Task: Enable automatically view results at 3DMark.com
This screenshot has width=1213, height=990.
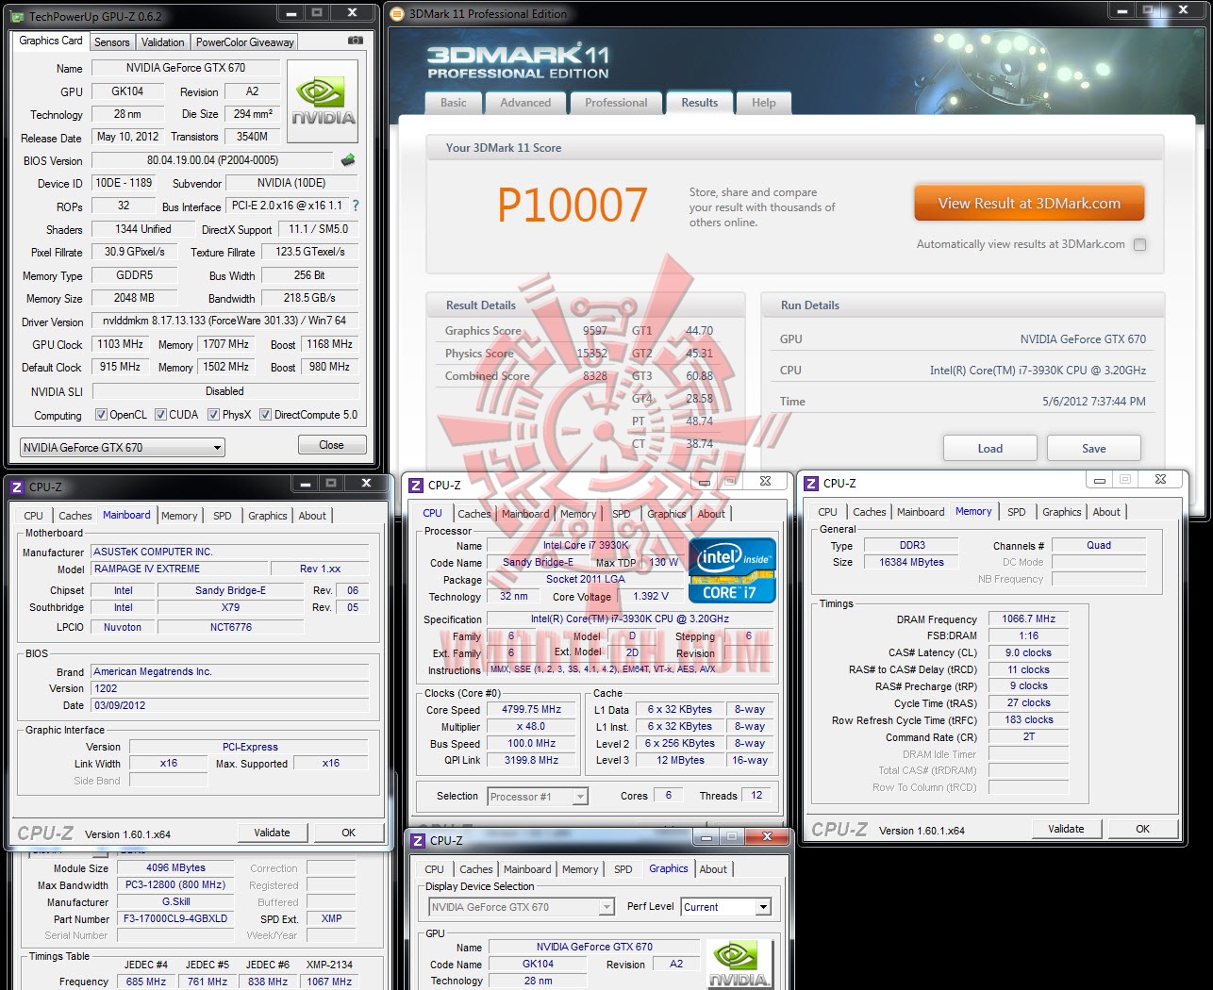Action: coord(1139,245)
